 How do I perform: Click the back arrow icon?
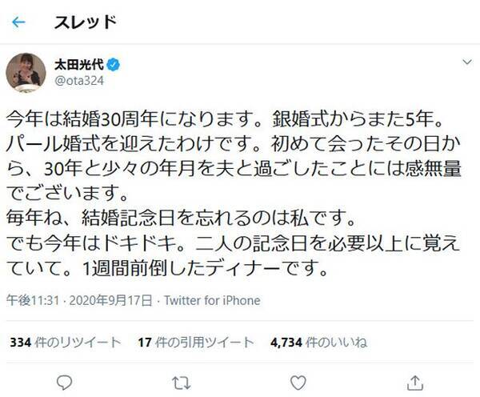[x=18, y=23]
